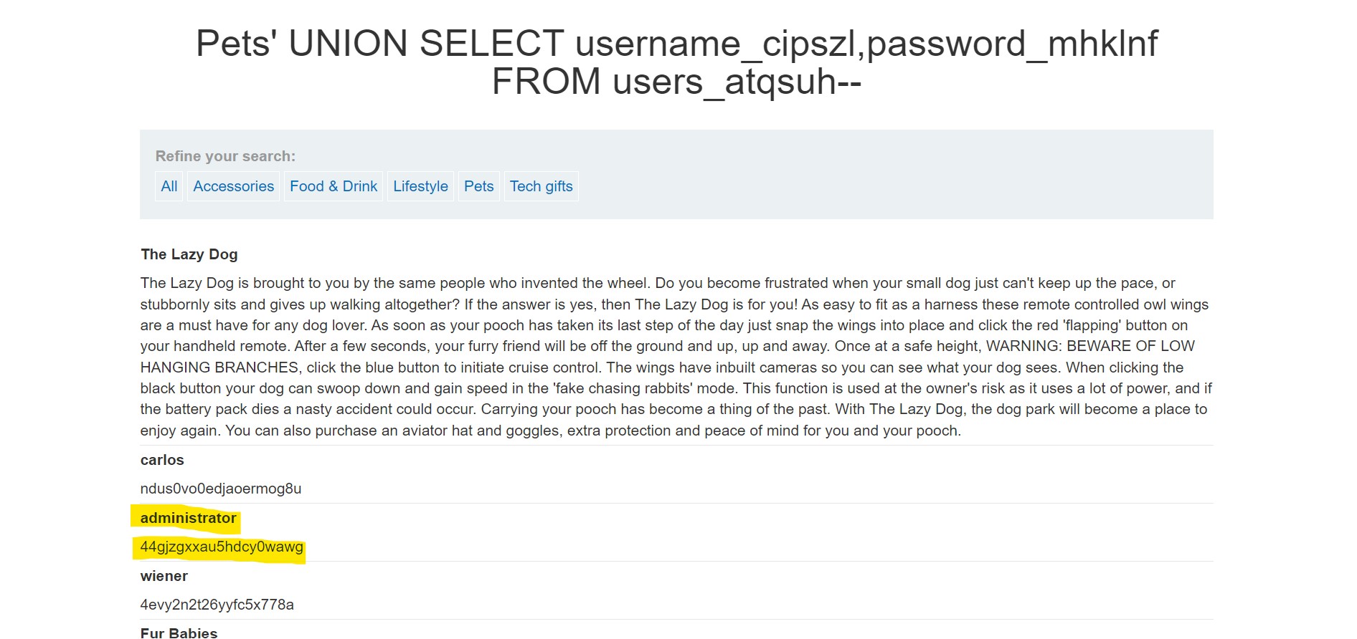The image size is (1357, 639).
Task: Select the wiener password hash text
Action: 217,604
